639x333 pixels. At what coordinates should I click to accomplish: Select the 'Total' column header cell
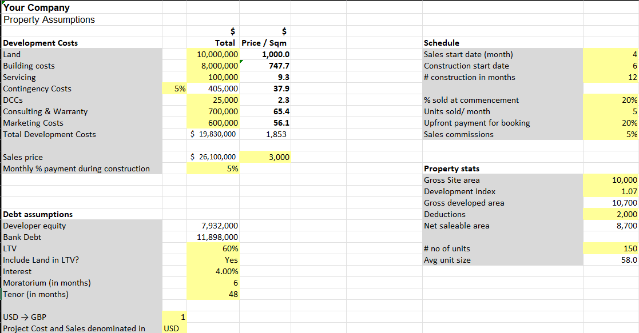[213, 43]
